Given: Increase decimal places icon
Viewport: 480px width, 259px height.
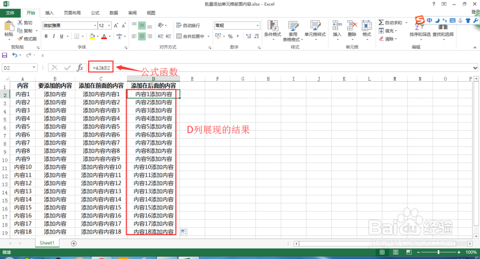Looking at the screenshot, I should (249, 36).
